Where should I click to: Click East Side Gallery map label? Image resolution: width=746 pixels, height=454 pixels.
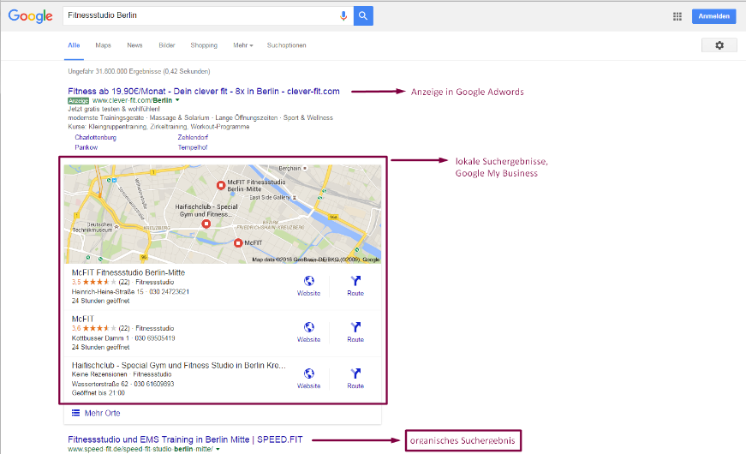click(270, 198)
